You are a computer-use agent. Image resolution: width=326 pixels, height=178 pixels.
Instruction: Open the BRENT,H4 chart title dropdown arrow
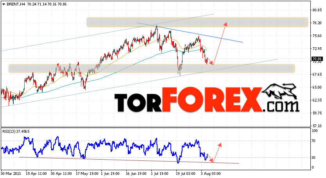pos(4,4)
